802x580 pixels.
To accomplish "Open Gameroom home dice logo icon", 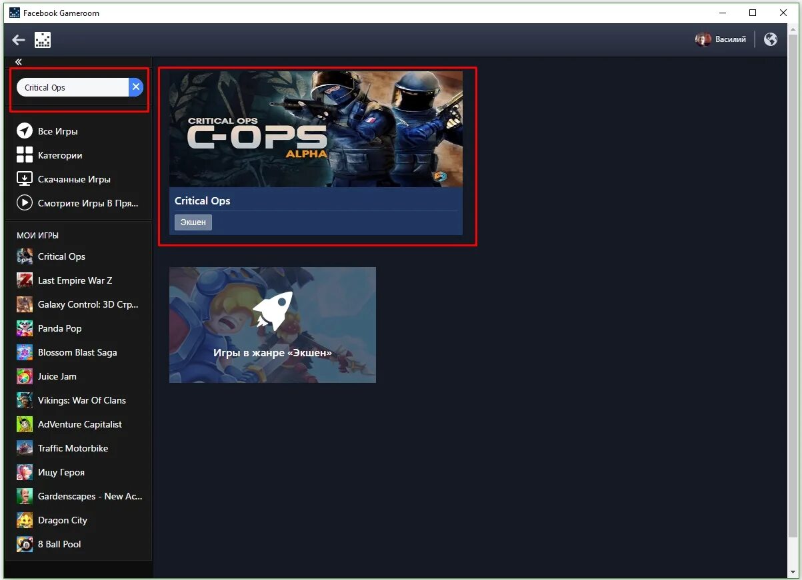I will point(43,40).
